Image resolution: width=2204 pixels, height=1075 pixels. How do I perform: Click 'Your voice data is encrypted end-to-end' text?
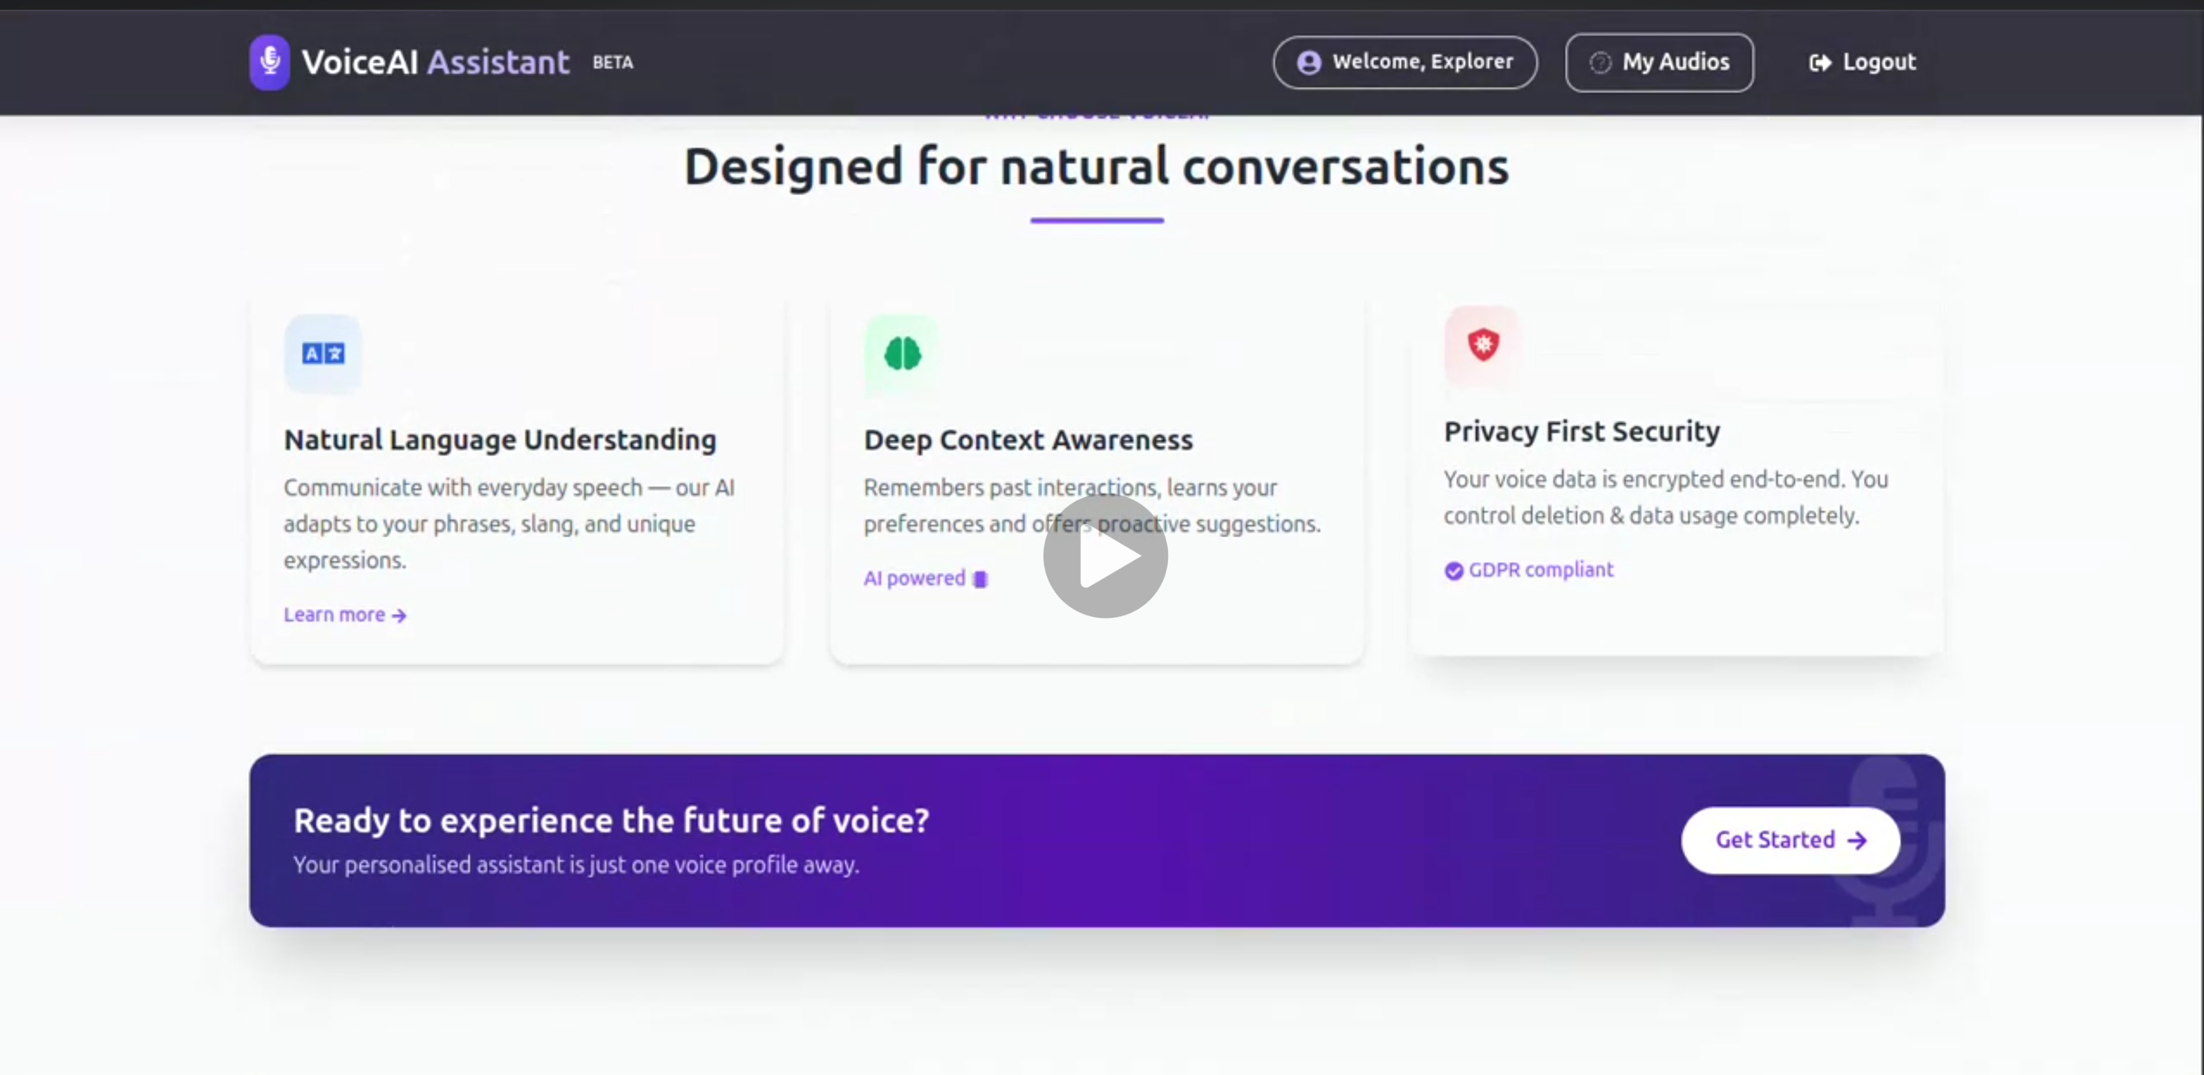pyautogui.click(x=1666, y=497)
